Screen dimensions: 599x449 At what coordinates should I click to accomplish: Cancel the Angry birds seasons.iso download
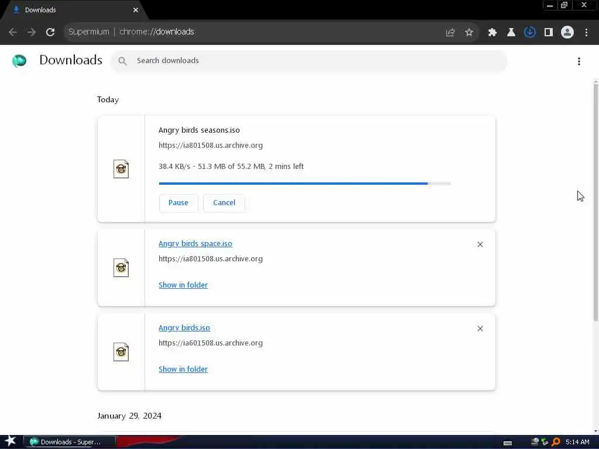[x=224, y=203]
